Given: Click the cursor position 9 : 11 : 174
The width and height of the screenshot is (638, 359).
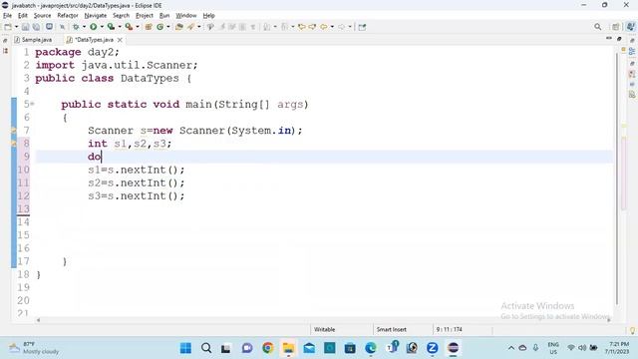Looking at the screenshot, I should [x=450, y=329].
